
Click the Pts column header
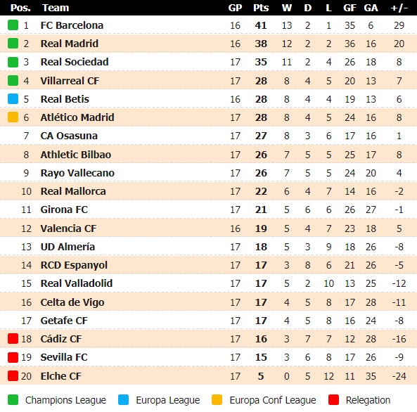261,8
